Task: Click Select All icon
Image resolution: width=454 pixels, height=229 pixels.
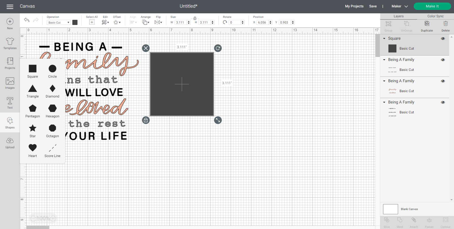Action: 92,22
